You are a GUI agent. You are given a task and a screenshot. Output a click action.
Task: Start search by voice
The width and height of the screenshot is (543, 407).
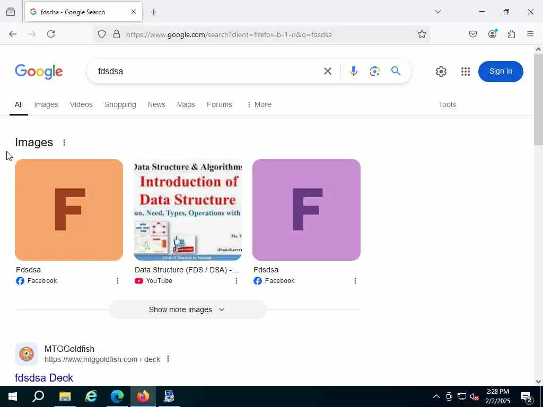[354, 72]
